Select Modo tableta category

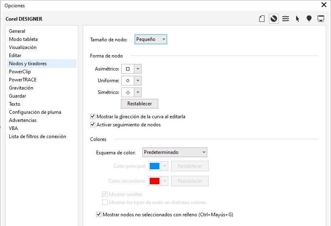(x=42, y=39)
